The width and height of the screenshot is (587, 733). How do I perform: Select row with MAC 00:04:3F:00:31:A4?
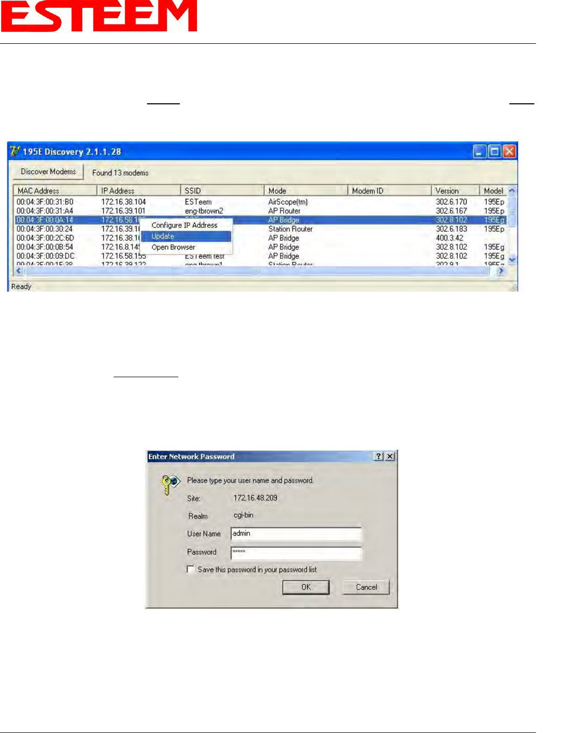pos(260,211)
